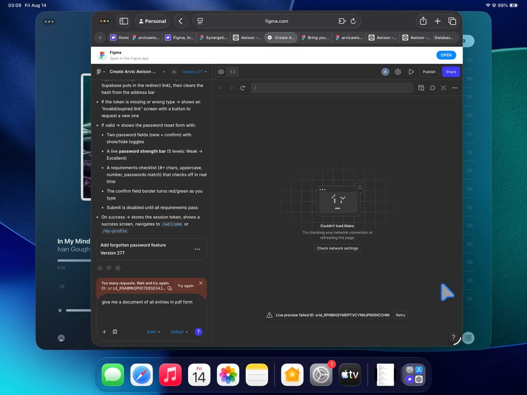
Task: Switch to the Databas... tab
Action: [444, 38]
